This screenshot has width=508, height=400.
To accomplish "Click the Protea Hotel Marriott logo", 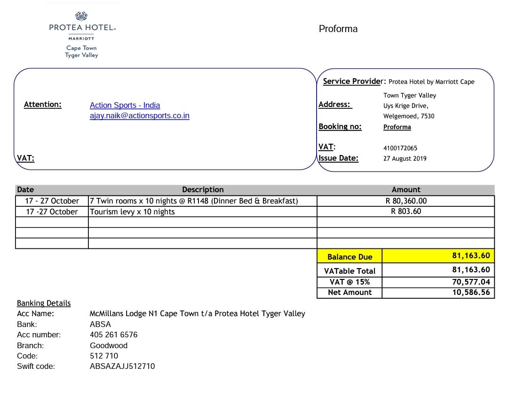I will pos(82,35).
